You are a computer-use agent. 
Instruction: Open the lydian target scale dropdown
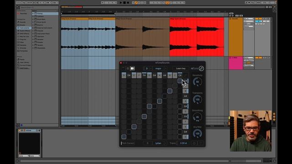[160, 143]
